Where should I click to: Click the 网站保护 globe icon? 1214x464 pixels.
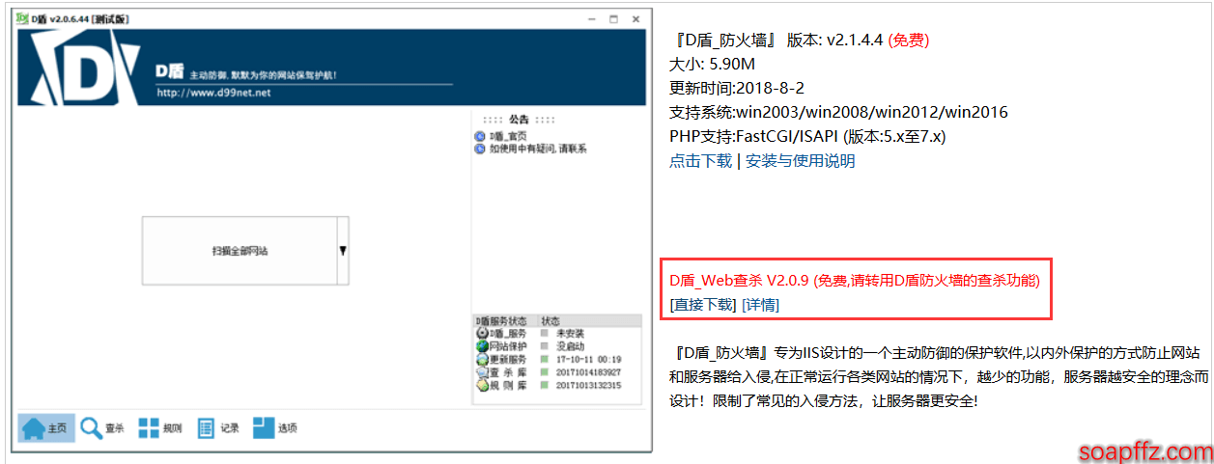pos(482,345)
